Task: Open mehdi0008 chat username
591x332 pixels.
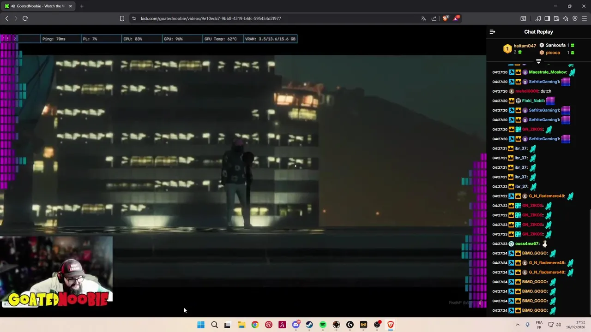Action: [527, 91]
